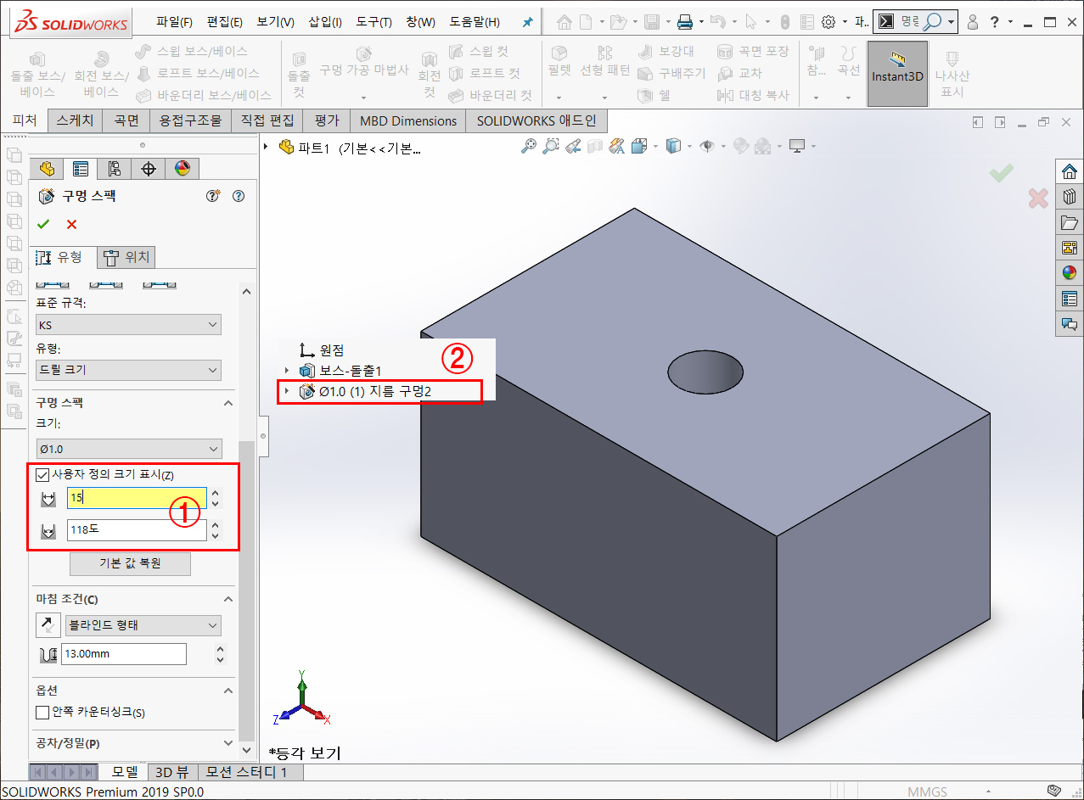Screen dimensions: 1084x800
Task: Switch to the 위치 tab
Action: point(126,257)
